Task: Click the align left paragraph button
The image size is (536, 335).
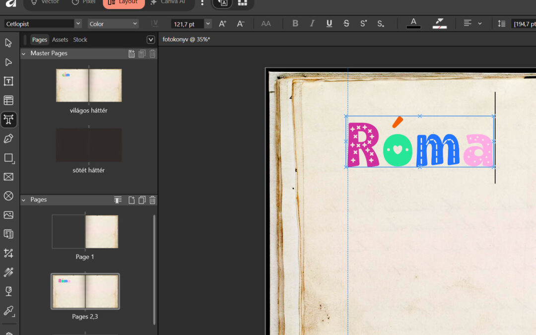Action: click(x=468, y=23)
